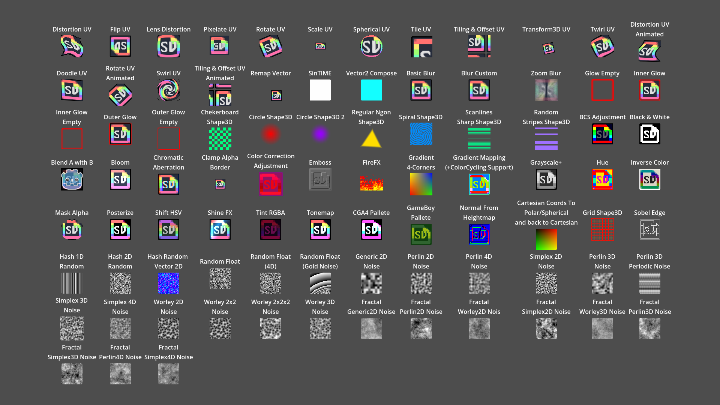Select the Pixelate UV icon

coord(220,46)
